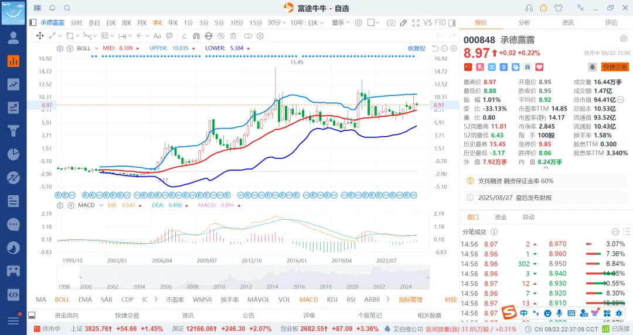Open the funnel screener sidebar icon
This screenshot has width=633, height=335.
[x=13, y=131]
